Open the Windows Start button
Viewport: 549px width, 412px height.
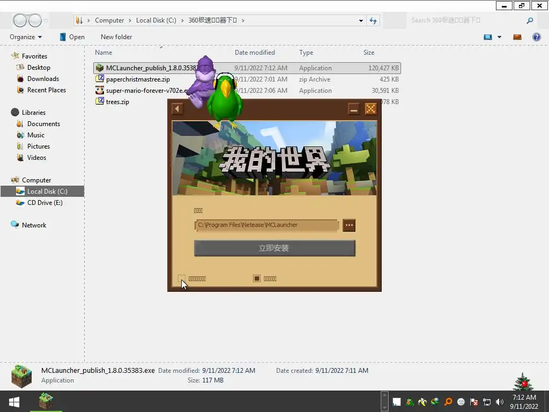(x=14, y=402)
